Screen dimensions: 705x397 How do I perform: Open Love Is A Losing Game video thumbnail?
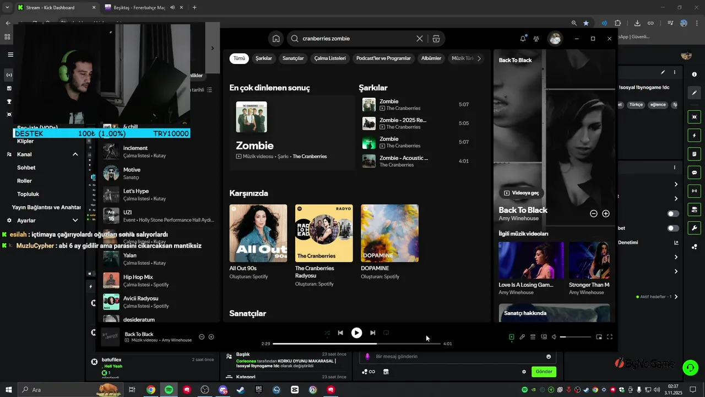[x=531, y=260]
